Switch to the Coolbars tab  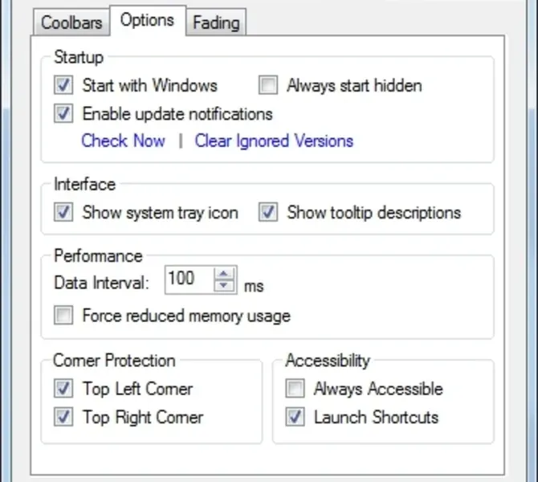tap(71, 22)
